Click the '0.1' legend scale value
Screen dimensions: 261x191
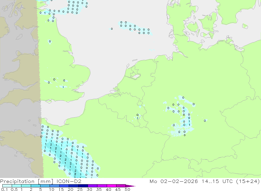pos(4,189)
